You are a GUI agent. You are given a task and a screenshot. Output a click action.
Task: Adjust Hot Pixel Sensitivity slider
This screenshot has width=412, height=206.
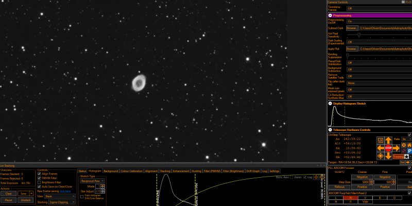click(358, 35)
